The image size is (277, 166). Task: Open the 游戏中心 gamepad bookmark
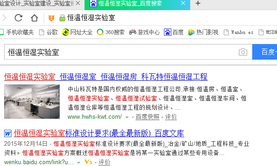(144, 32)
